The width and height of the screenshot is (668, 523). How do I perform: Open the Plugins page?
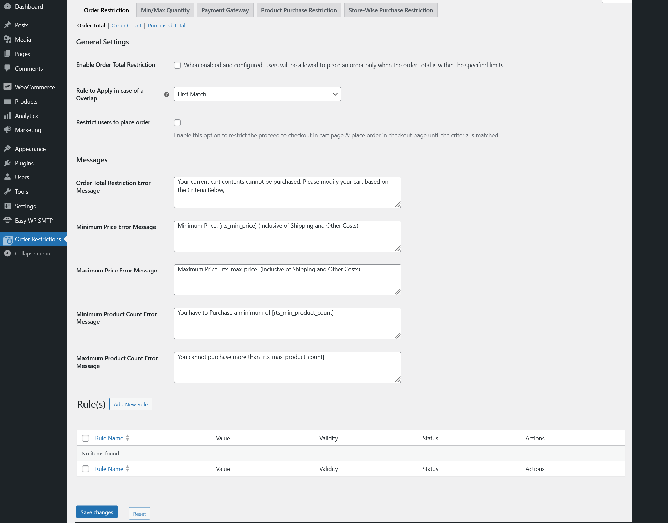click(24, 163)
